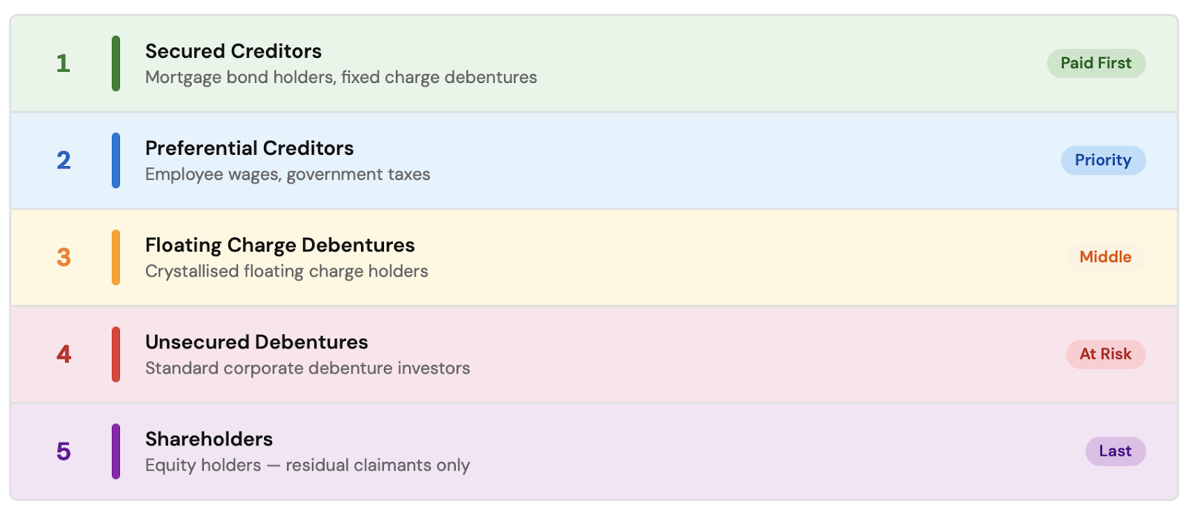Screen dimensions: 1186x510
Task: Select the Secured Creditors heading
Action: point(233,51)
